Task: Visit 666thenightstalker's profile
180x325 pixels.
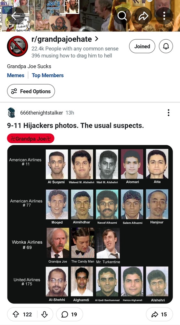Action: point(42,113)
